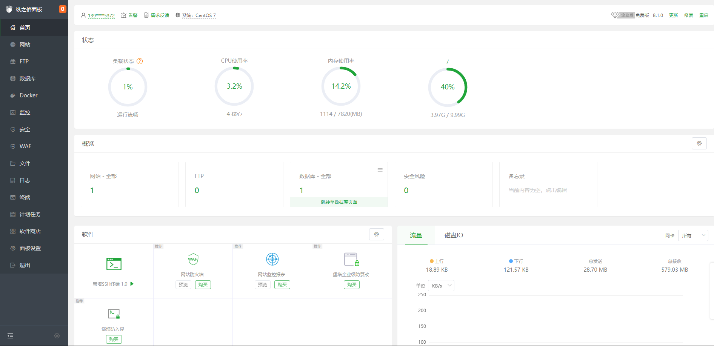714x346 pixels.
Task: Click the 网站监控报表 target icon
Action: [x=272, y=259]
